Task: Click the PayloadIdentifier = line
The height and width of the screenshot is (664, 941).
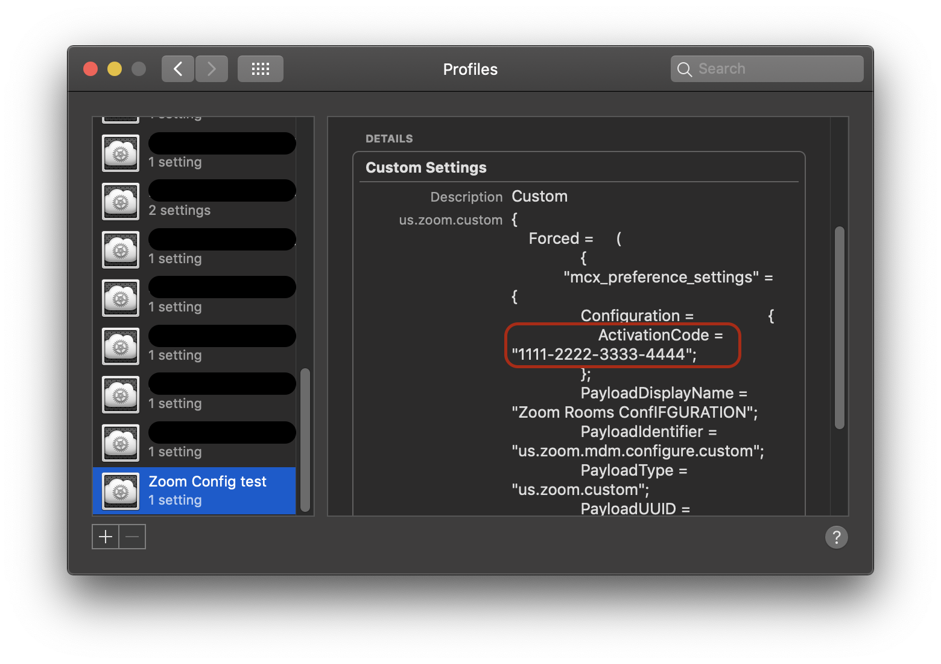Action: (648, 432)
